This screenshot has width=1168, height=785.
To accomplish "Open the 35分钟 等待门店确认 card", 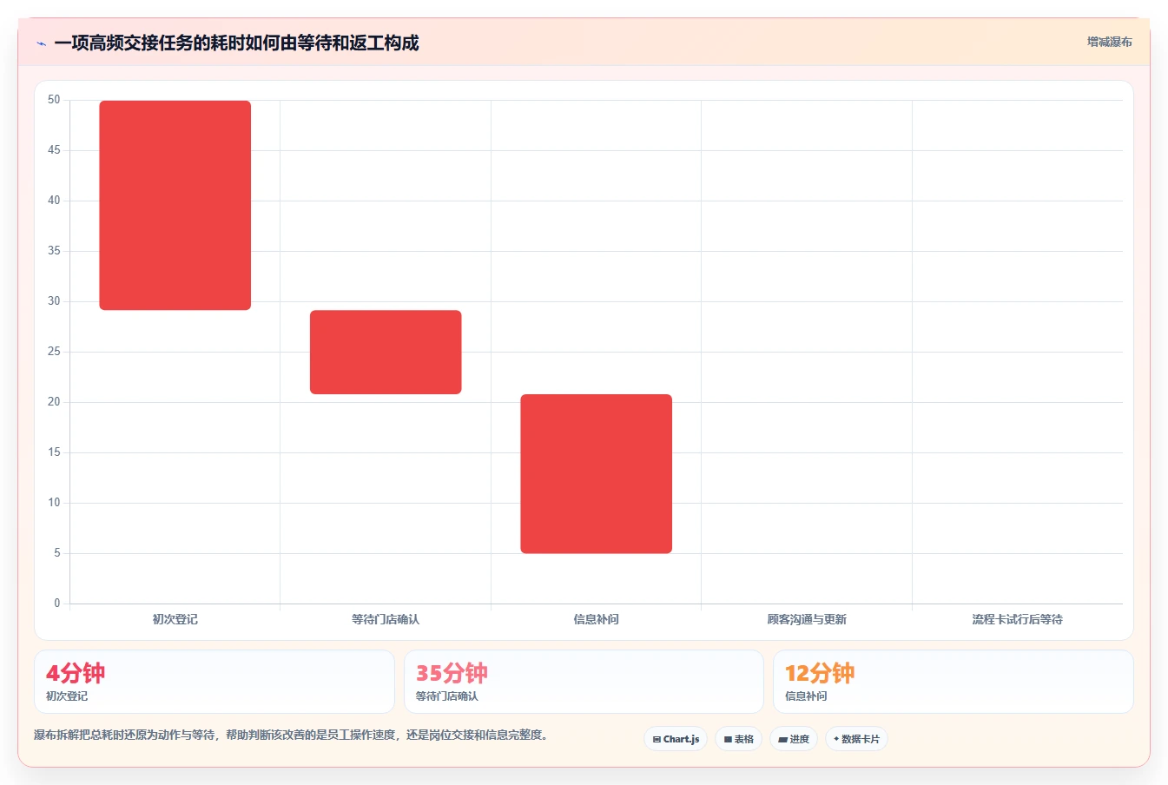I will click(x=584, y=682).
